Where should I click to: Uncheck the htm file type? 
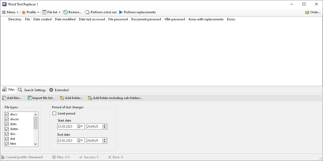pyautogui.click(x=7, y=144)
